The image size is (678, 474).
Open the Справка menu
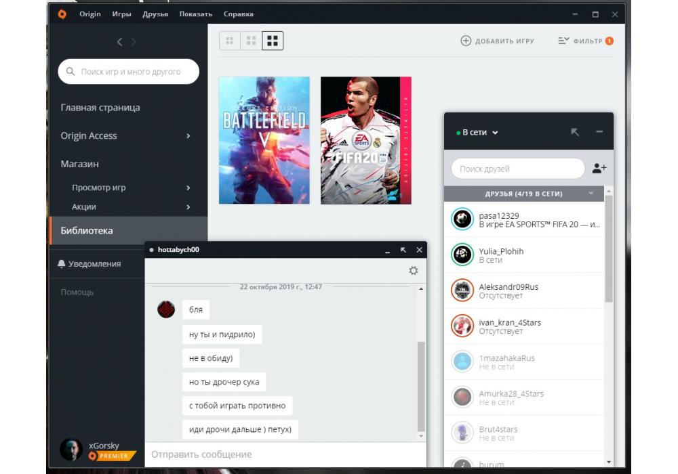238,14
